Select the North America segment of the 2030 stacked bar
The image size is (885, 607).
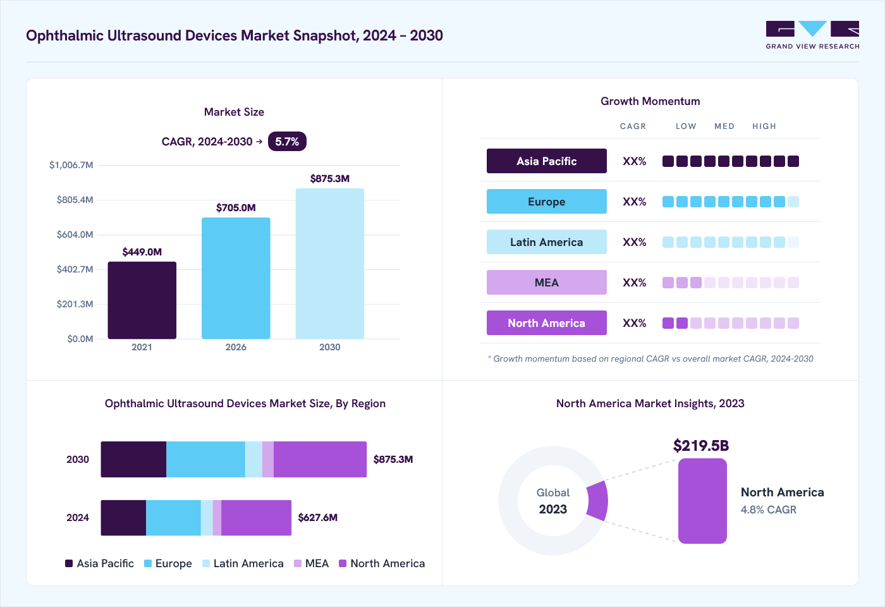point(320,460)
